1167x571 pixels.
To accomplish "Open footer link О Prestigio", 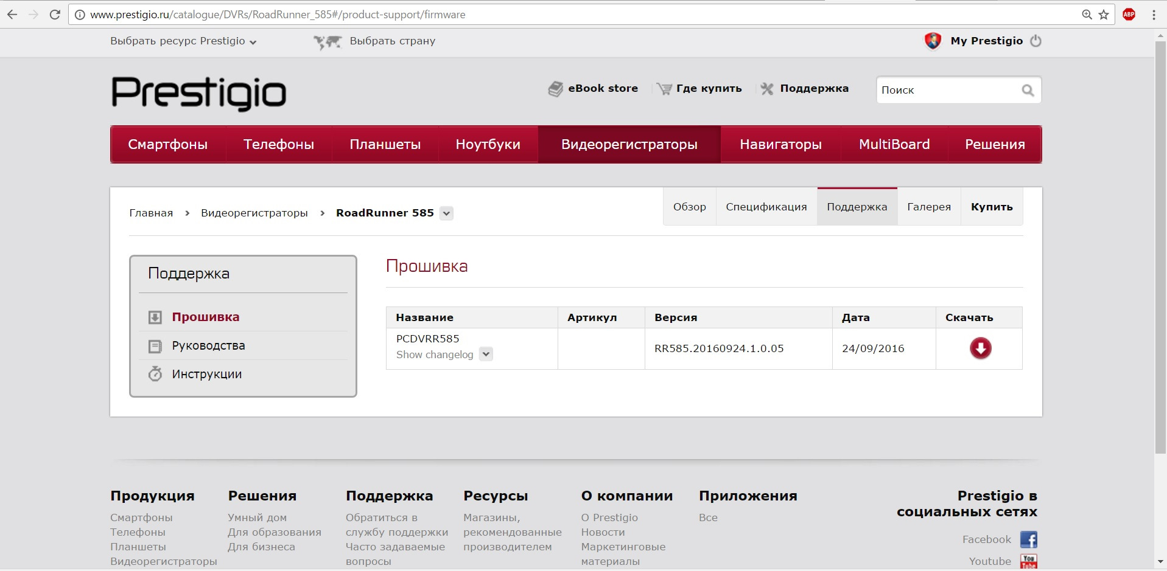I will click(x=609, y=517).
